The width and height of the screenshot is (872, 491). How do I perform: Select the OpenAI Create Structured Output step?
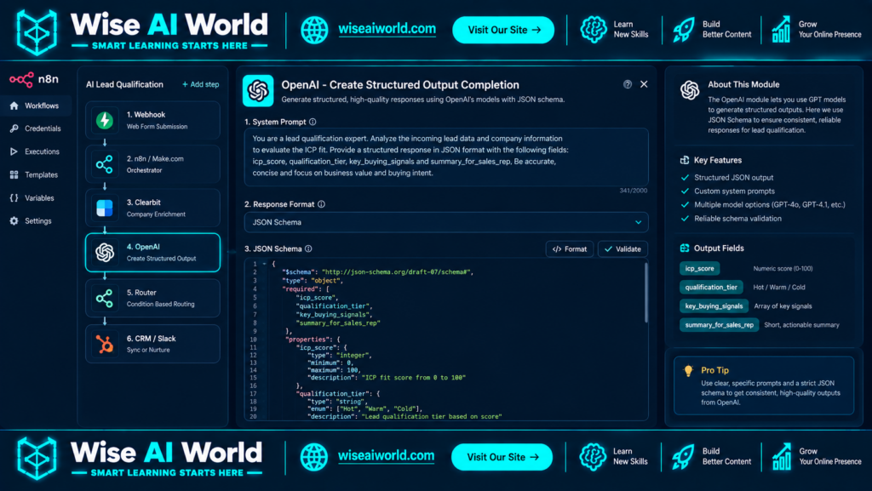152,252
